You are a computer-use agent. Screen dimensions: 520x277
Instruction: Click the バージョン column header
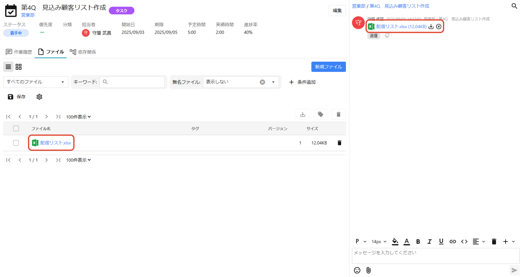pos(278,128)
